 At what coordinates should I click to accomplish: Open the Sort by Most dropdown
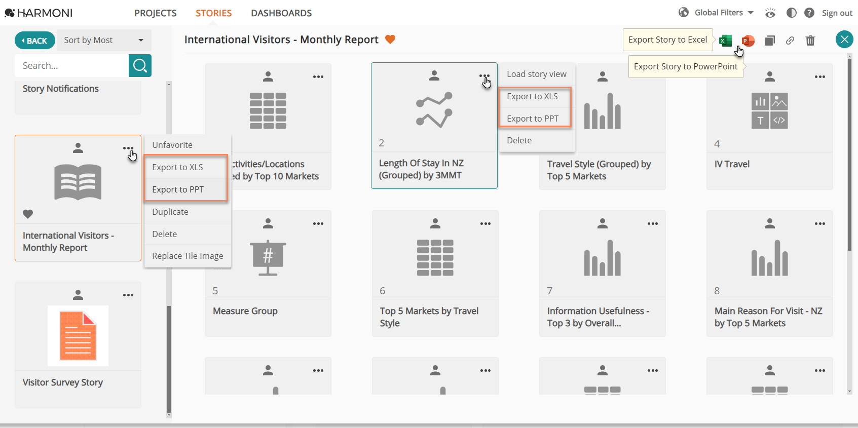(x=104, y=40)
